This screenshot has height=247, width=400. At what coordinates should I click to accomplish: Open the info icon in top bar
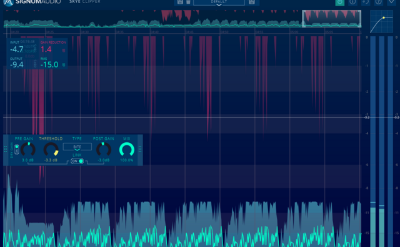[352, 2]
